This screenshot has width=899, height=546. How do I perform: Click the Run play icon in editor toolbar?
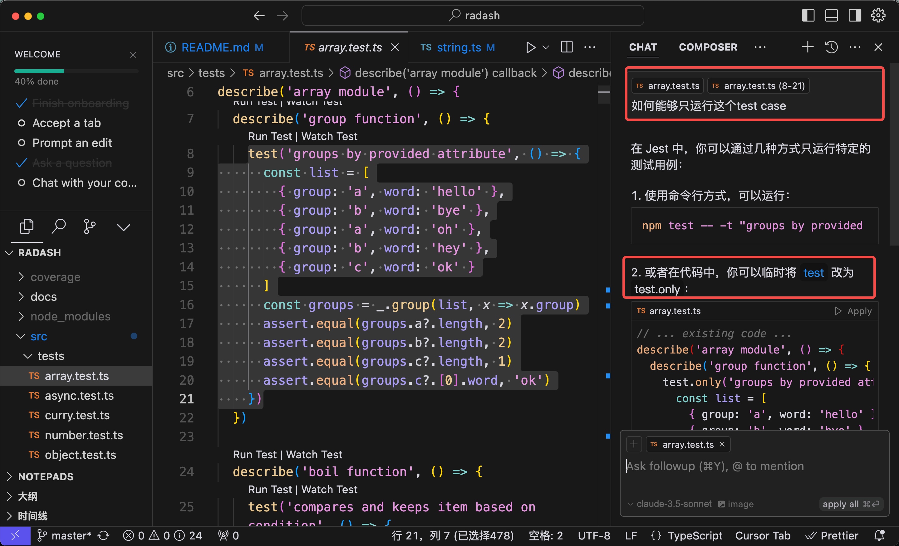pyautogui.click(x=530, y=47)
